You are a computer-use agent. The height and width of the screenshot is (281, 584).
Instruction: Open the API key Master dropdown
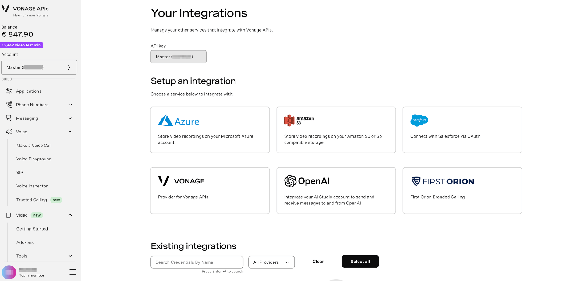point(179,57)
